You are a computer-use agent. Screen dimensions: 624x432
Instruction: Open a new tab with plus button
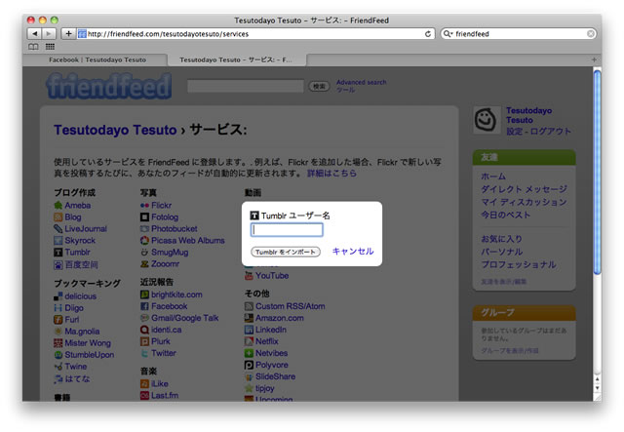click(594, 59)
